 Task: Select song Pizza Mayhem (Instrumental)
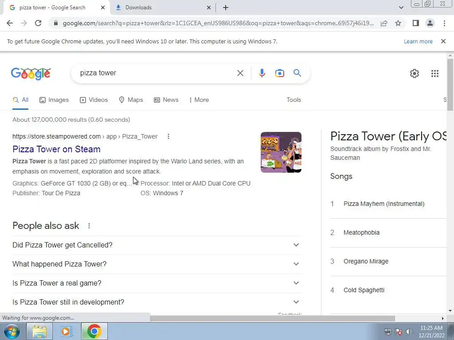384,204
